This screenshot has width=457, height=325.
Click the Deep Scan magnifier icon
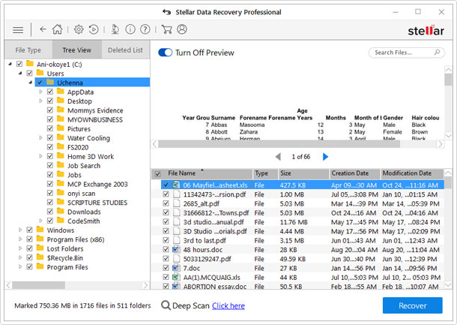tap(166, 305)
